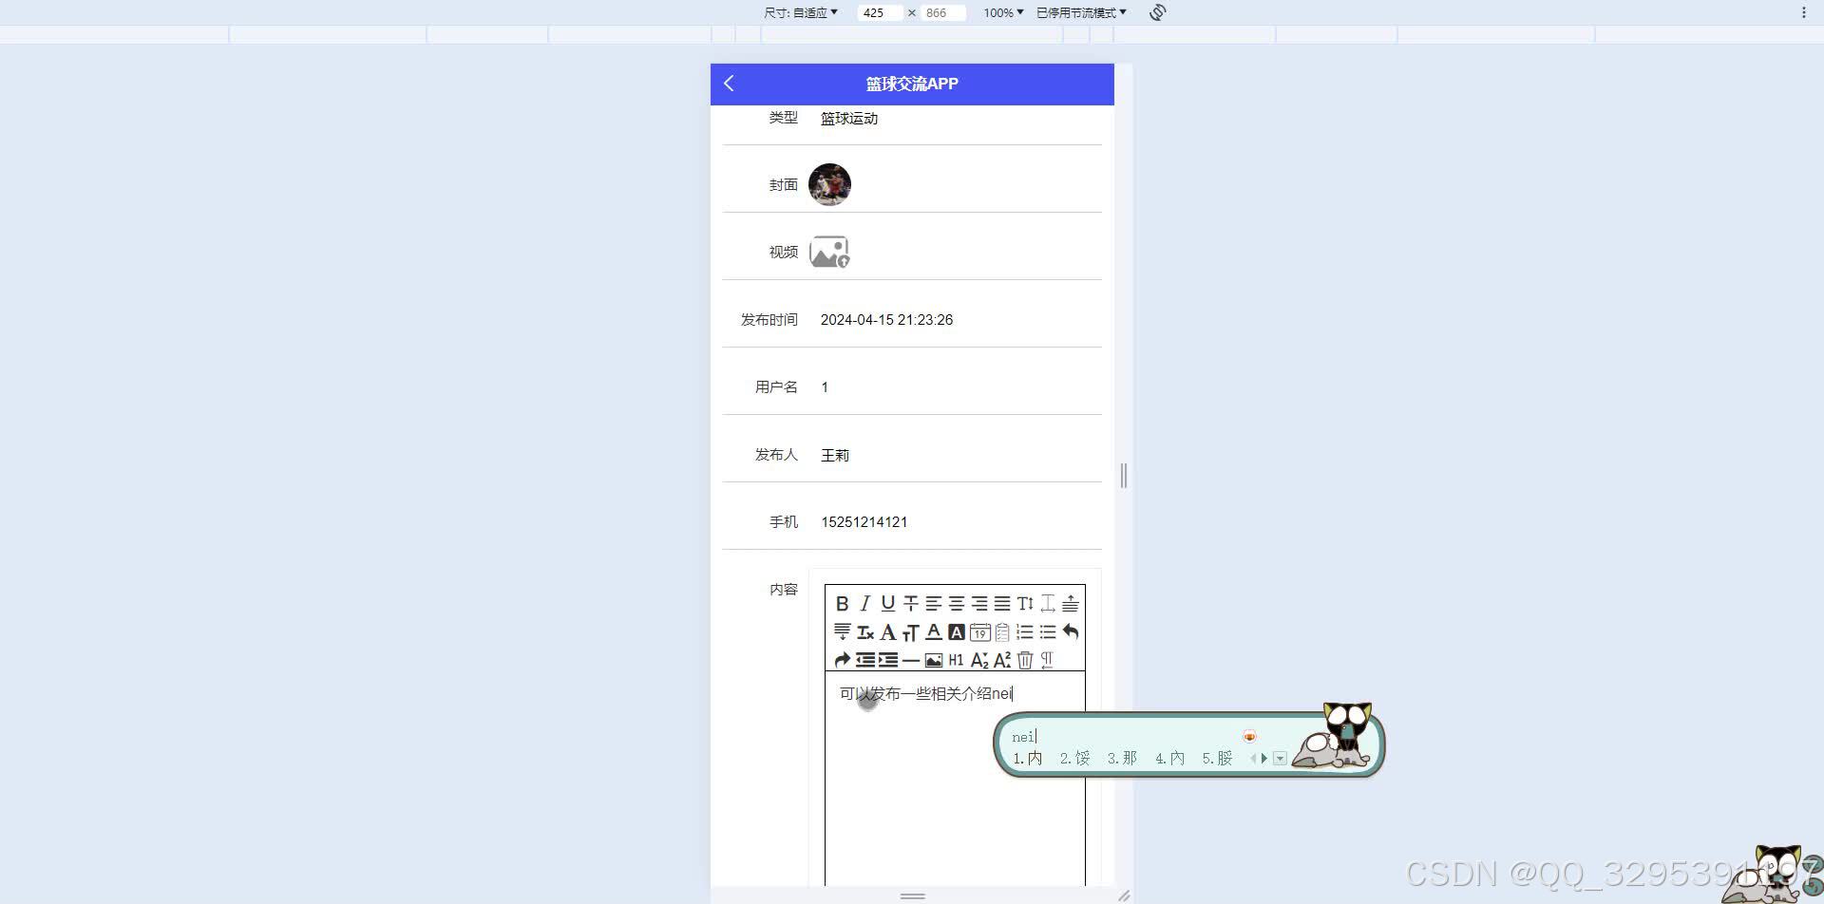Image resolution: width=1824 pixels, height=904 pixels.
Task: Choose text background color
Action: (956, 632)
